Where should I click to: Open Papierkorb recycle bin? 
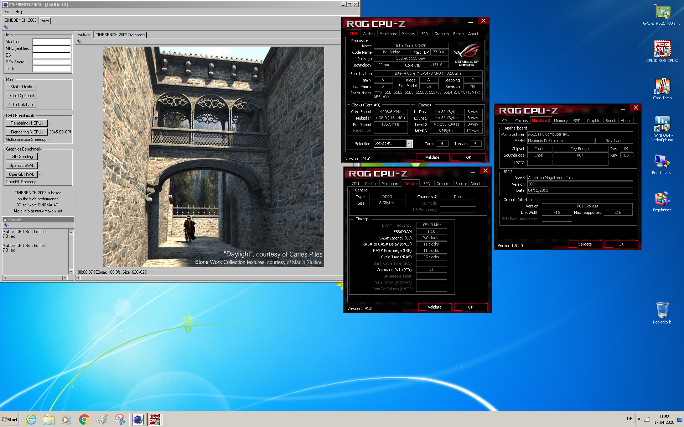[662, 312]
